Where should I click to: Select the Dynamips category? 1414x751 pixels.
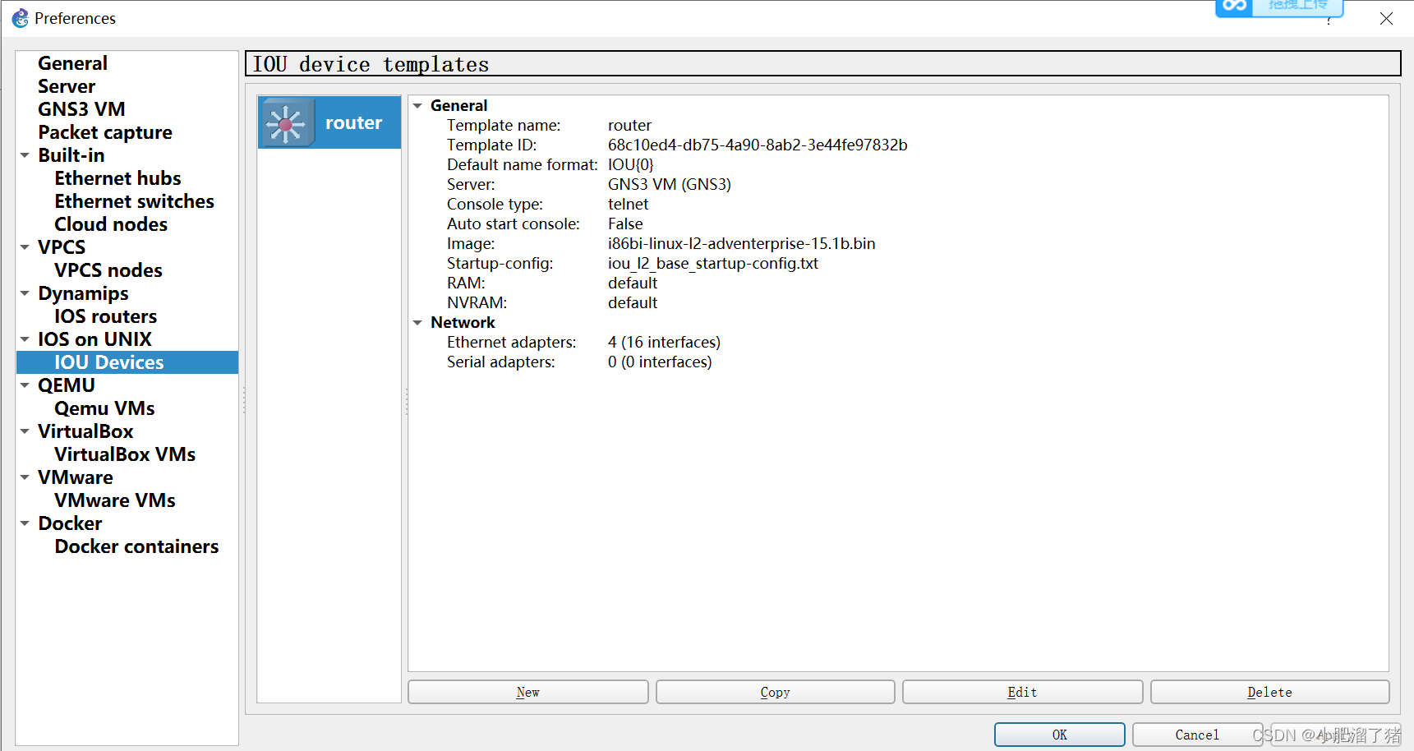click(83, 293)
